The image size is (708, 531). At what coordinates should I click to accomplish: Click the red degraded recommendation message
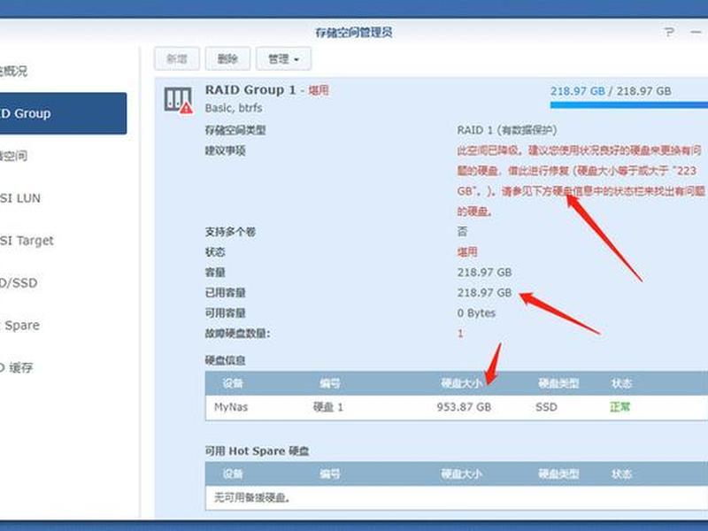(581, 181)
